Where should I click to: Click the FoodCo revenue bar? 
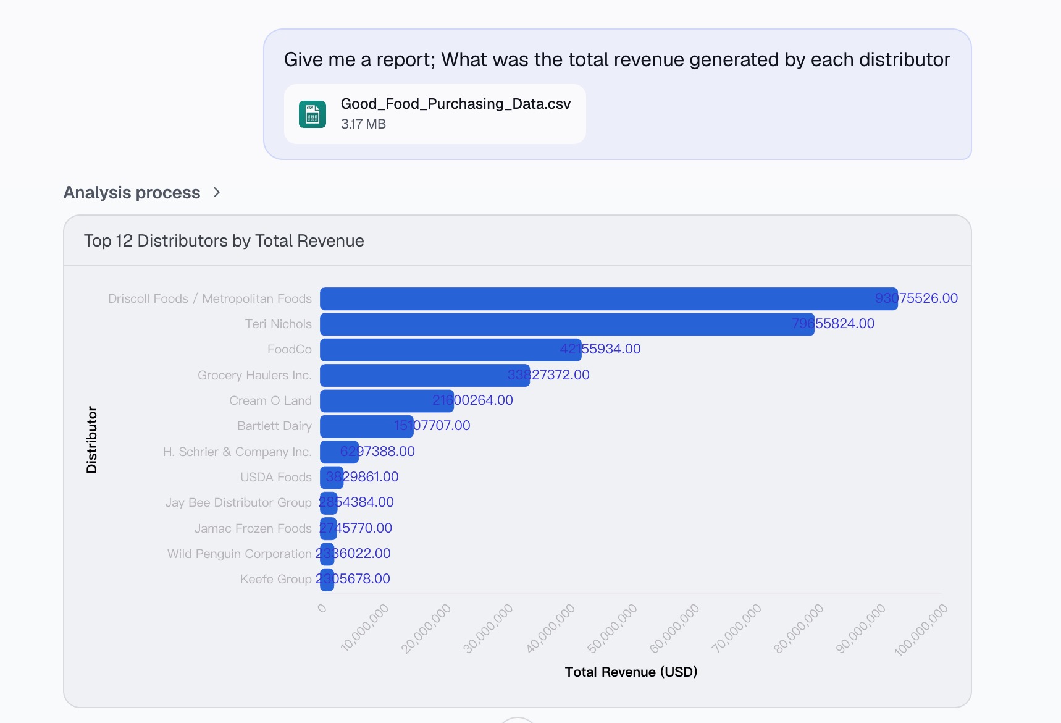tap(450, 350)
